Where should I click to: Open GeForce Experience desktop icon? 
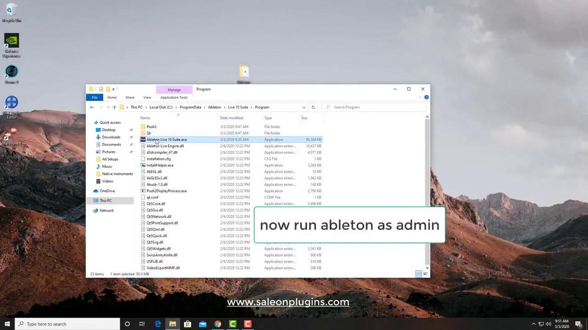(11, 45)
